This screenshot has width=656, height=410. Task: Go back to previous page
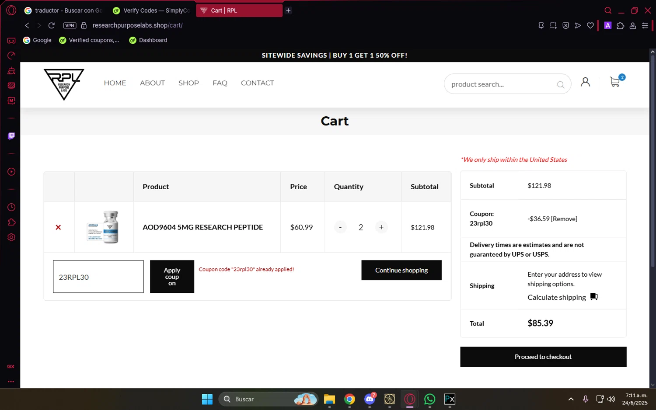(x=27, y=25)
